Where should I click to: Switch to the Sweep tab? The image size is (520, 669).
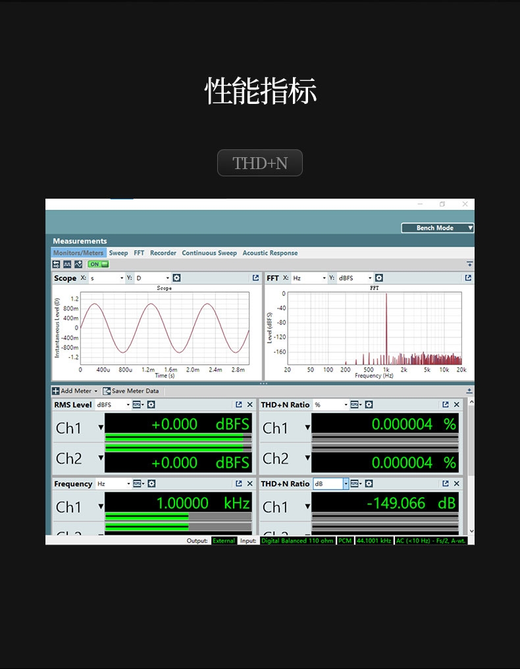tap(118, 253)
